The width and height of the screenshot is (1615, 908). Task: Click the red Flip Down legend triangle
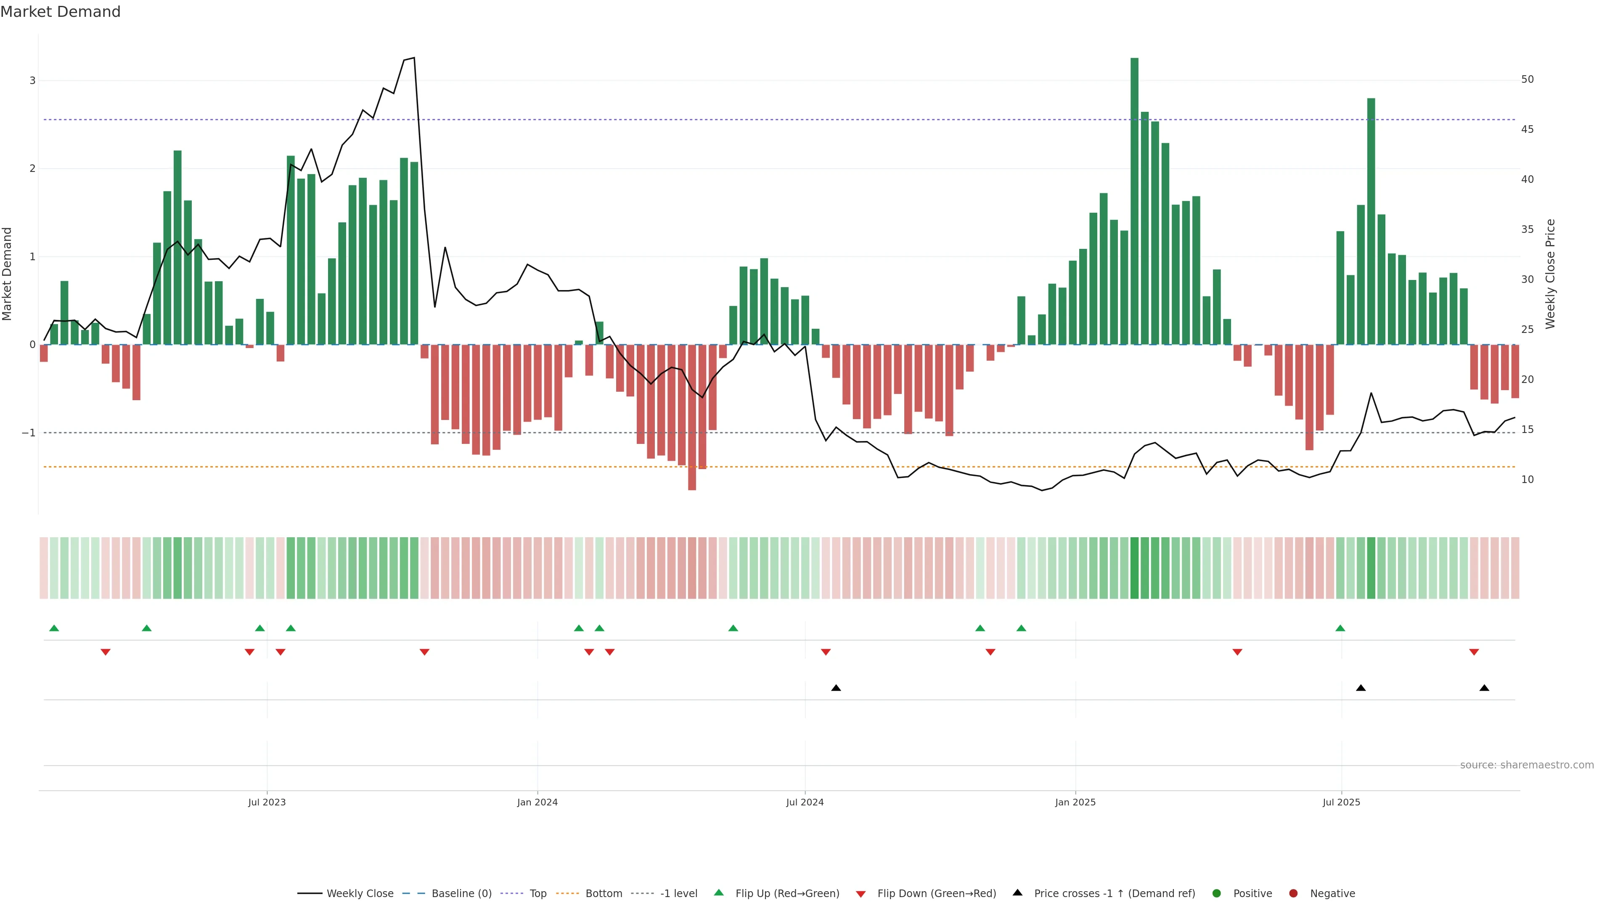pyautogui.click(x=861, y=894)
